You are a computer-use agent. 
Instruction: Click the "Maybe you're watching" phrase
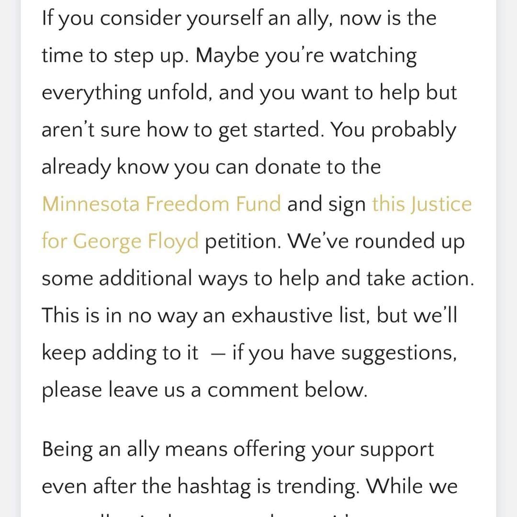click(306, 56)
